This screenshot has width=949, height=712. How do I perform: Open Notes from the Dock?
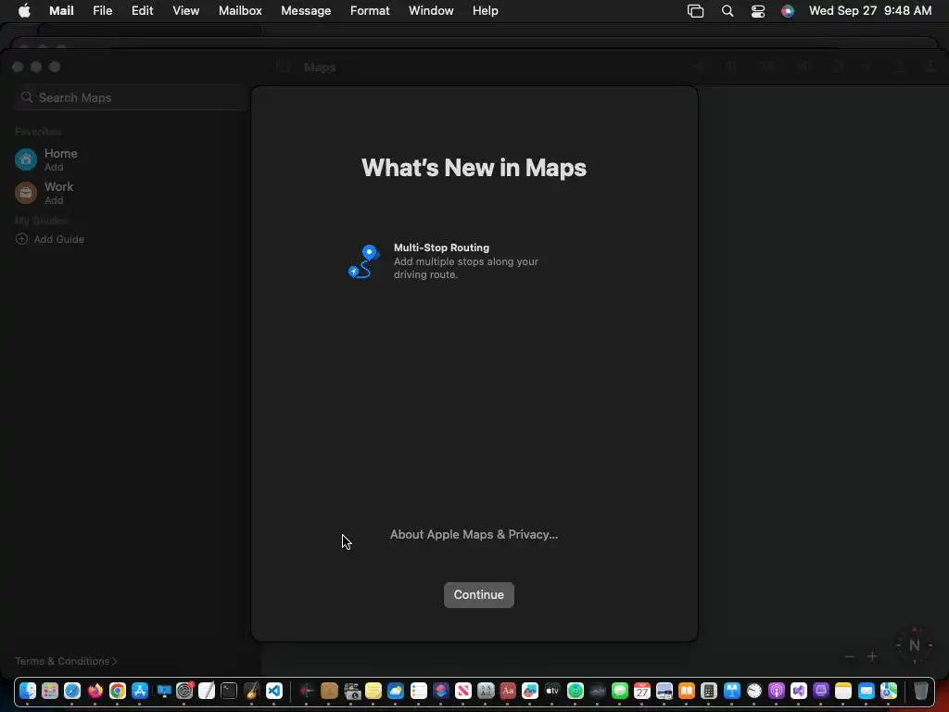[x=843, y=691]
